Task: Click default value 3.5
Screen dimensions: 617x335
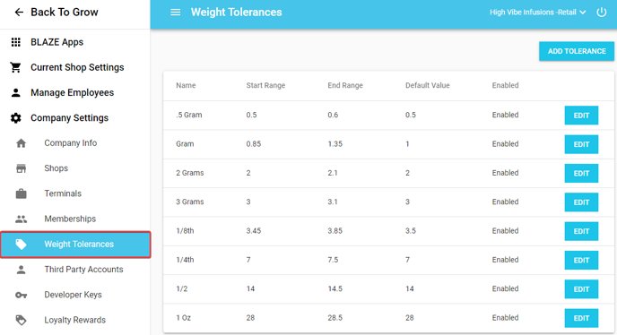Action: click(411, 231)
